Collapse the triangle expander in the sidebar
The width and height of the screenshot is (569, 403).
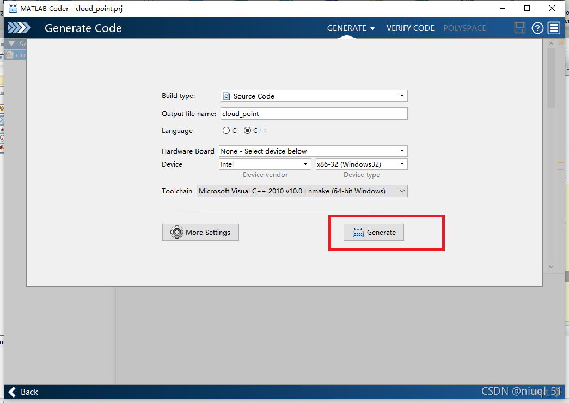[11, 44]
